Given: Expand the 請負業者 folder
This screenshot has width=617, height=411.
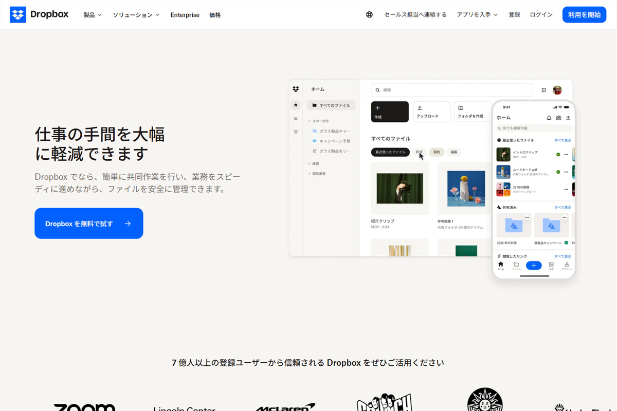Looking at the screenshot, I should 317,174.
